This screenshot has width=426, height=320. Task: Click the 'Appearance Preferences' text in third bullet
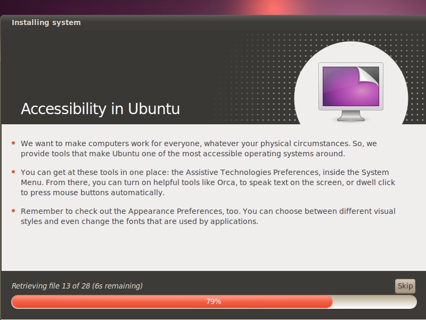click(176, 211)
